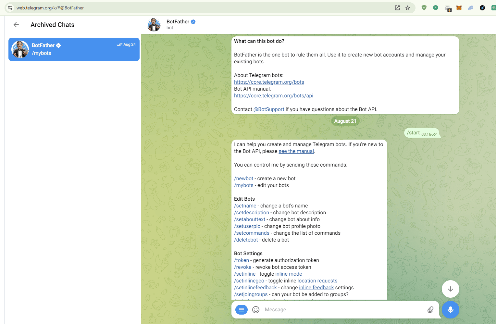
Task: Open BotFather avatar in chat header
Action: tap(154, 25)
